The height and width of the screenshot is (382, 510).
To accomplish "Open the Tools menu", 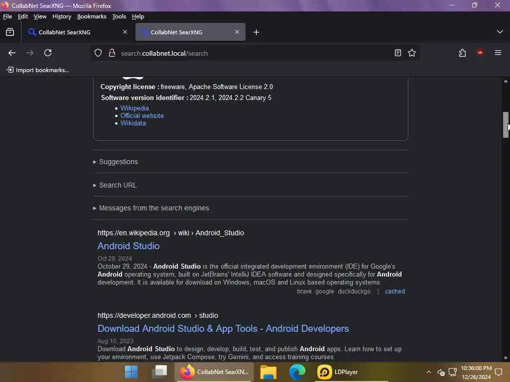I will 119,16.
